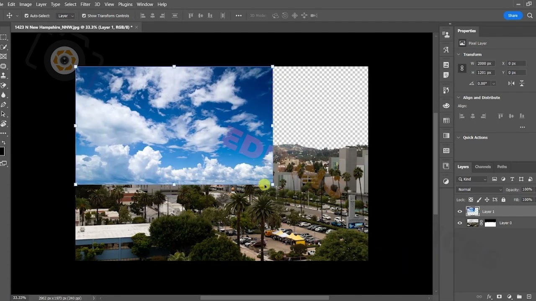Open more options in options bar
Viewport: 536px width, 301px height.
click(238, 15)
